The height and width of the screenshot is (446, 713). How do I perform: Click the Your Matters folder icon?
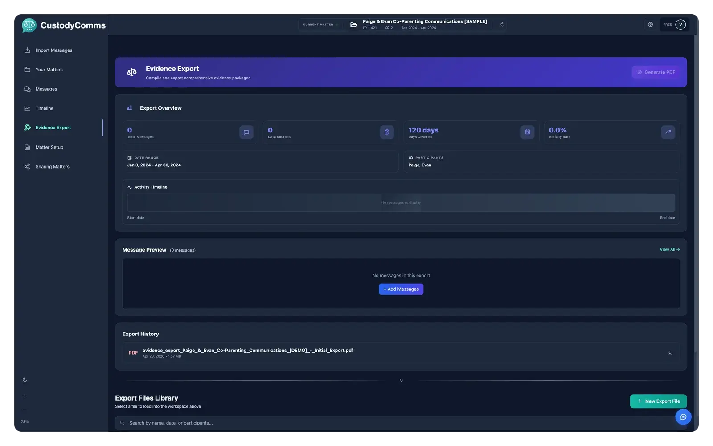[x=27, y=70]
